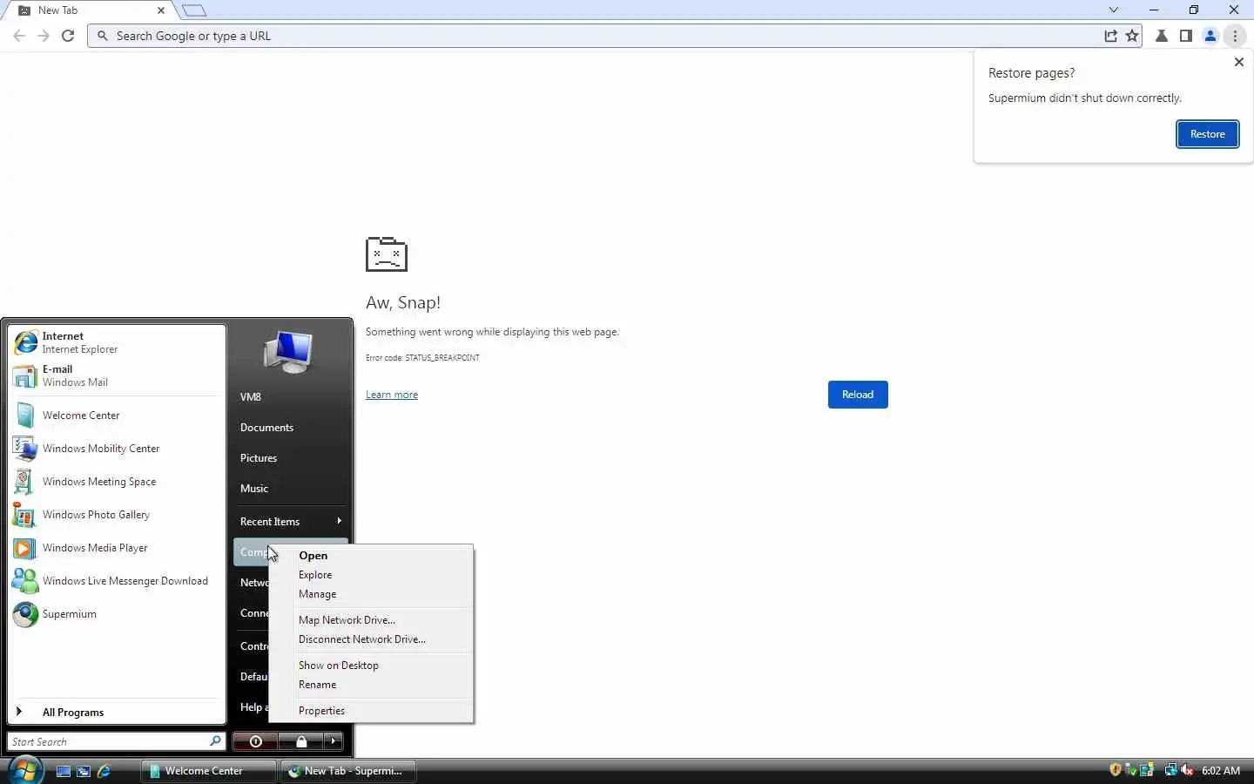The height and width of the screenshot is (784, 1254).
Task: Click the browser reload icon
Action: (68, 36)
